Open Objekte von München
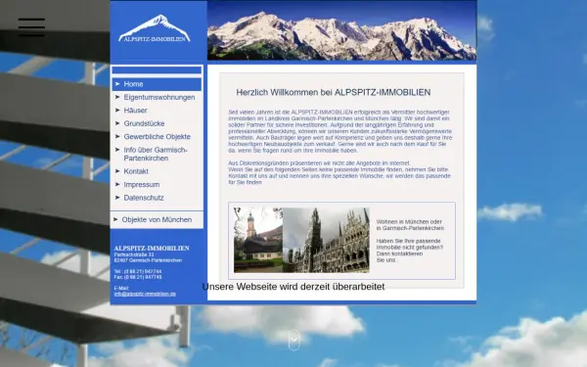Viewport: 587px width, 367px height. [x=157, y=220]
